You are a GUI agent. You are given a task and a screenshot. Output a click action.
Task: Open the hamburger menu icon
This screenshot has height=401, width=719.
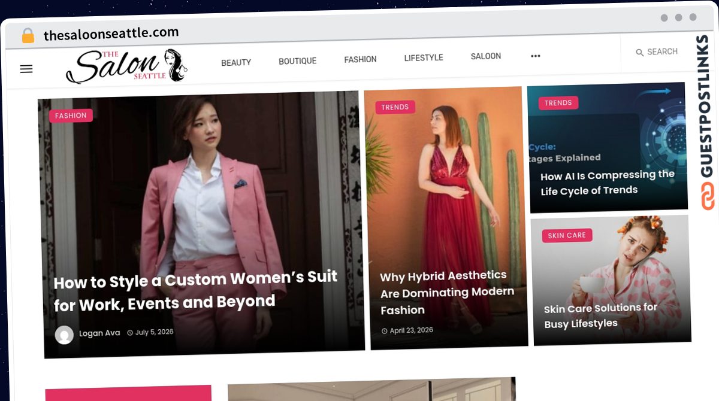tap(26, 69)
